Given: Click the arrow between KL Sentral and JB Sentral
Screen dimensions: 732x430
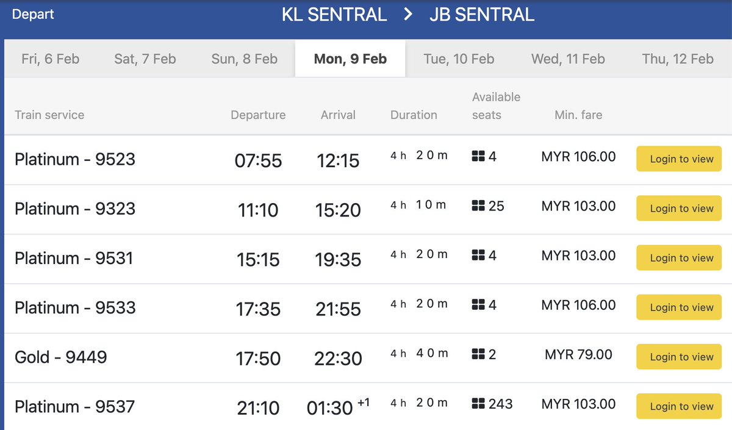Looking at the screenshot, I should tap(408, 15).
